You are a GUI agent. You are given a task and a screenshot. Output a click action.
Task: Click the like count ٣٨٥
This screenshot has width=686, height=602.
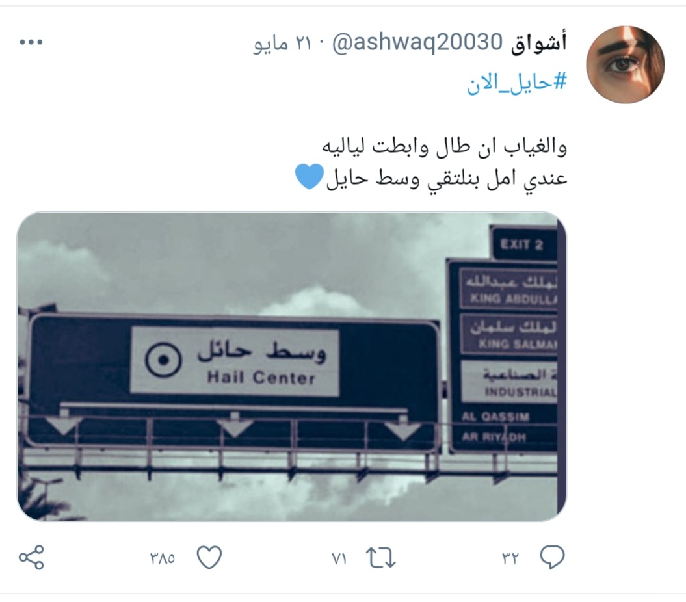[x=163, y=558]
